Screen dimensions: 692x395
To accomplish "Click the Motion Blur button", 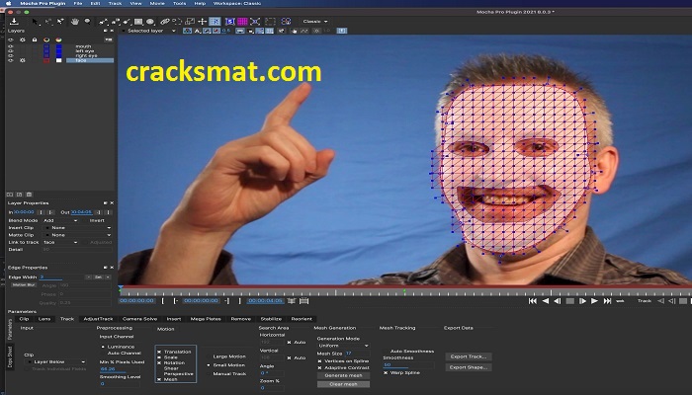I will click(24, 285).
